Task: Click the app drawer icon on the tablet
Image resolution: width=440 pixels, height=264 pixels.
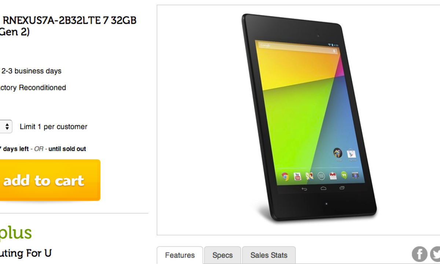Action: (321, 176)
